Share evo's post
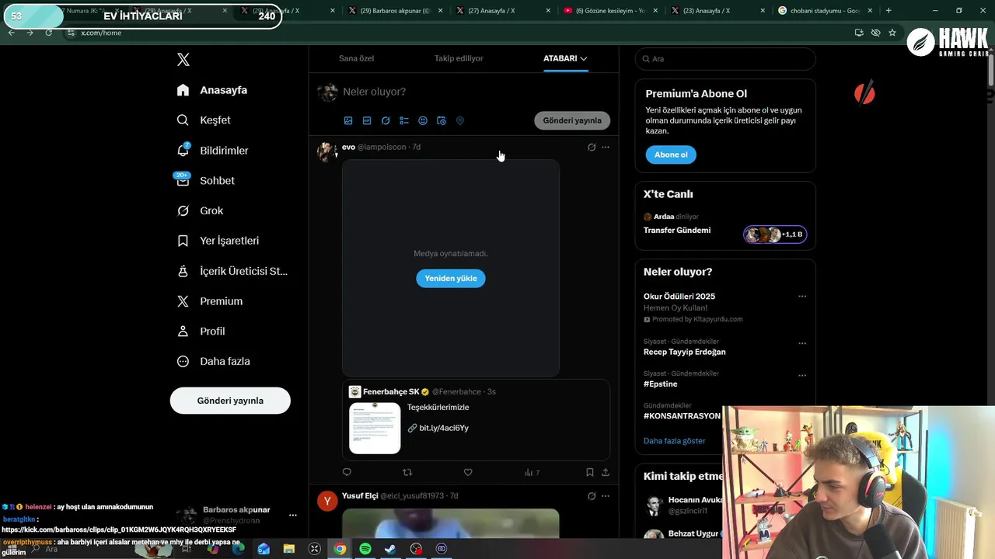This screenshot has height=559, width=995. 606,472
